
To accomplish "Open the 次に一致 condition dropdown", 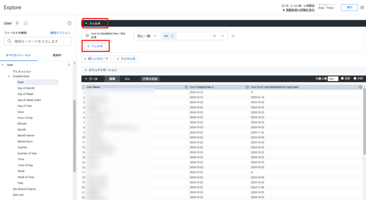I will pyautogui.click(x=147, y=36).
